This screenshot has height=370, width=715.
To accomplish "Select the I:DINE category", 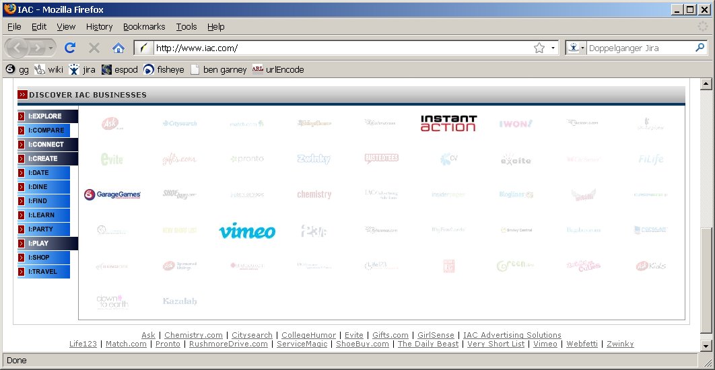I will point(44,187).
